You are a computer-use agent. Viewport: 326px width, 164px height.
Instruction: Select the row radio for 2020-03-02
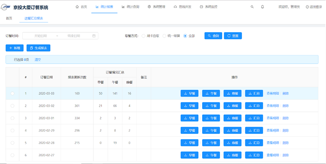tap(13, 106)
